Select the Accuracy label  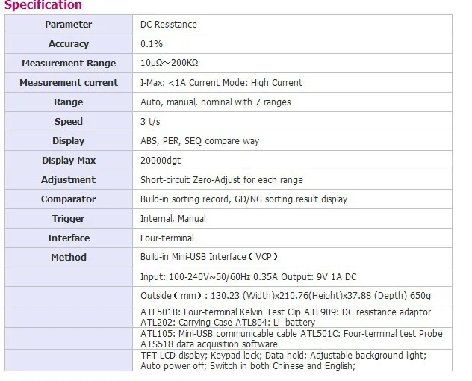click(x=69, y=44)
